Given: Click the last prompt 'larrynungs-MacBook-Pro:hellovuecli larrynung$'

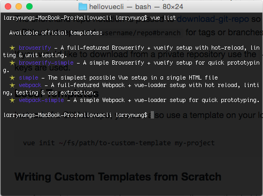Looking at the screenshot, I should point(75,115).
